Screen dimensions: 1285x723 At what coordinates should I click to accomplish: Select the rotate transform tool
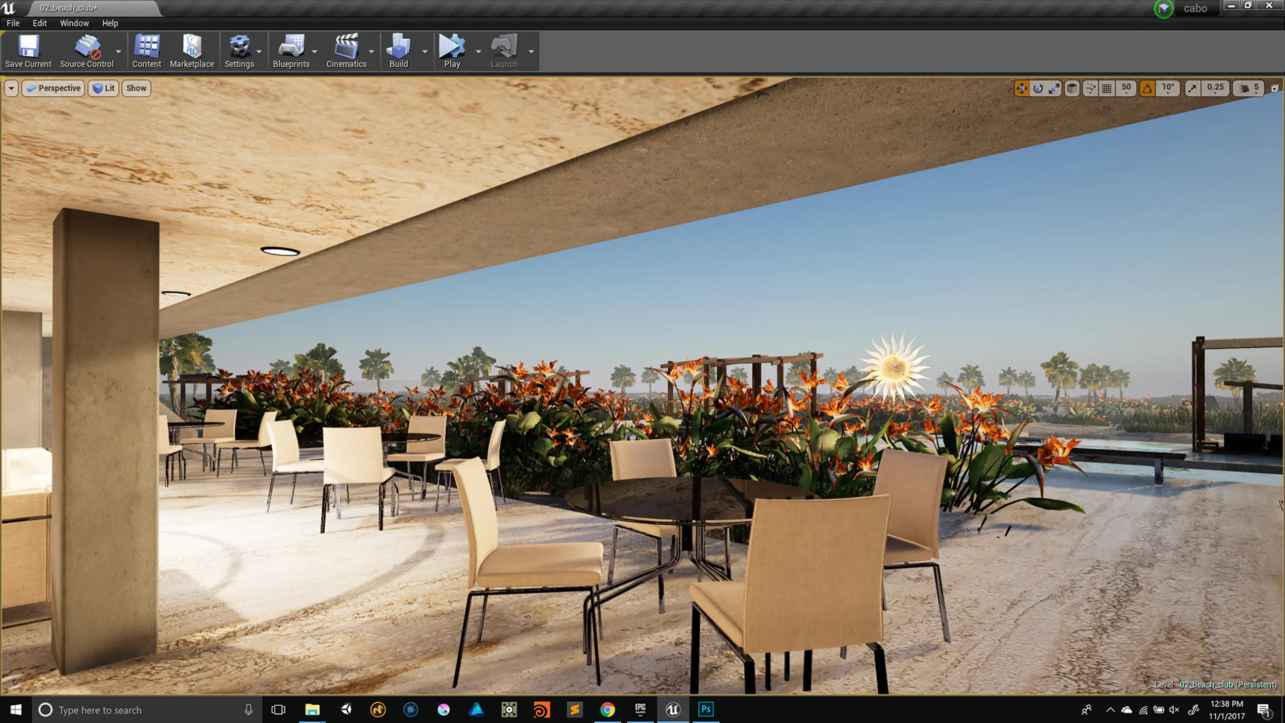coord(1038,88)
